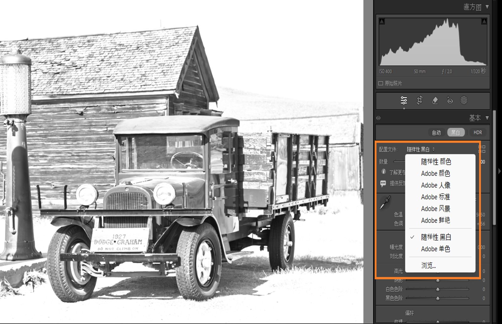This screenshot has height=324, width=502.
Task: Click the ISO 400 text under histogram
Action: tap(386, 71)
